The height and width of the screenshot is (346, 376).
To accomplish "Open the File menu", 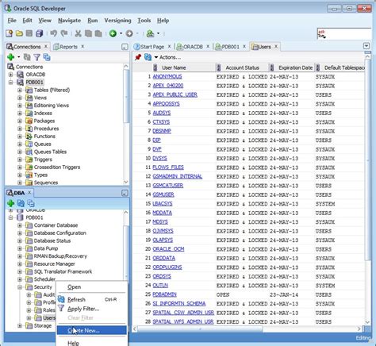I will click(x=12, y=21).
